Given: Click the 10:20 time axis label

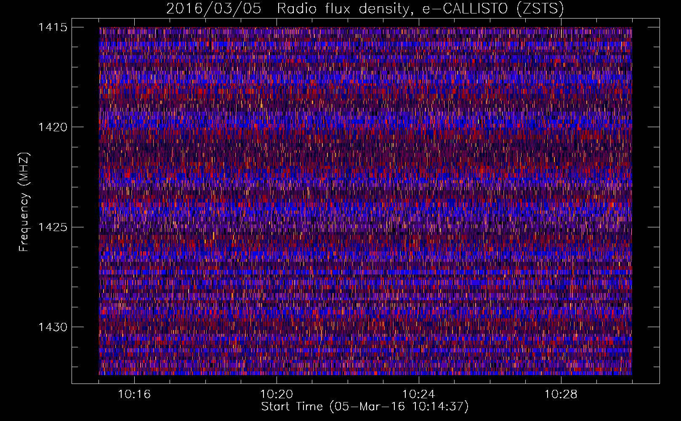Looking at the screenshot, I should click(277, 394).
